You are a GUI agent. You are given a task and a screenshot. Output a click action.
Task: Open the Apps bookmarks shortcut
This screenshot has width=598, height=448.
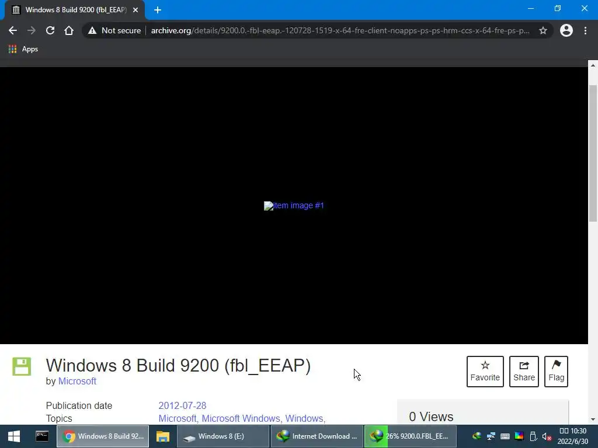pos(23,49)
